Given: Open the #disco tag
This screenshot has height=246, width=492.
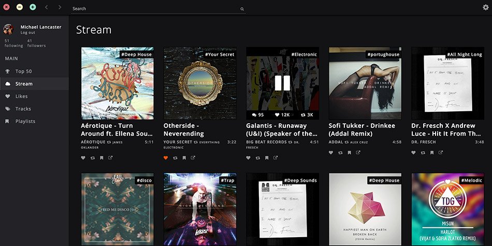Looking at the screenshot, I should pyautogui.click(x=144, y=180).
